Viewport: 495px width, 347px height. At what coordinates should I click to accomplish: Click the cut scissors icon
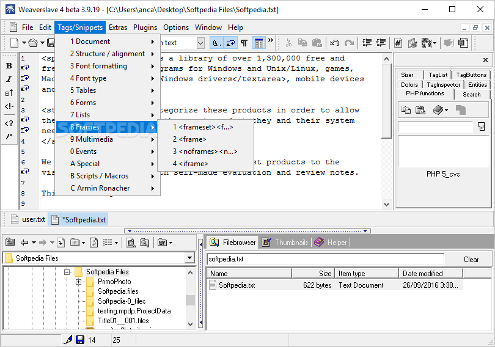(x=288, y=43)
